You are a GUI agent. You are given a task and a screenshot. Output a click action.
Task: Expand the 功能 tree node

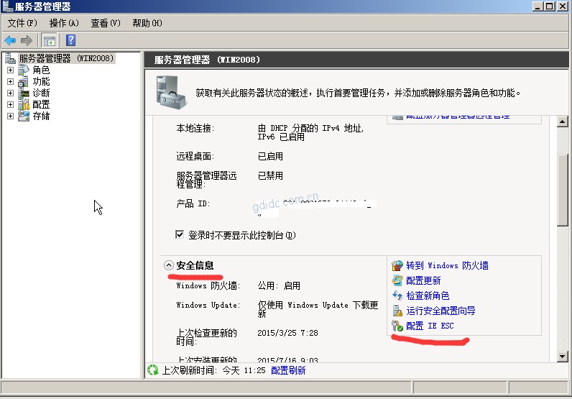[x=10, y=81]
